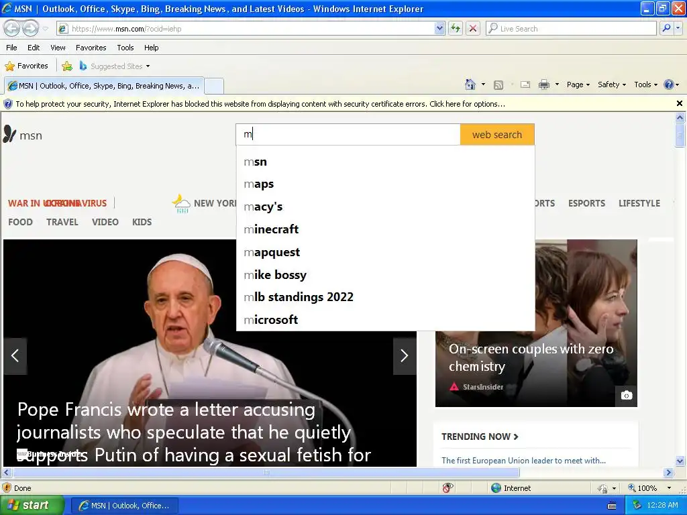This screenshot has width=687, height=515.
Task: Close the security information bar
Action: tap(679, 103)
